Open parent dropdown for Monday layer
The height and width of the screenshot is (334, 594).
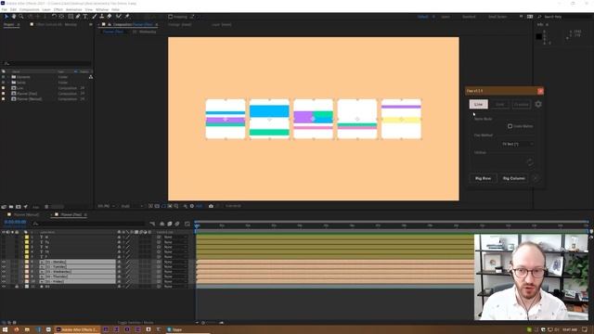(175, 262)
